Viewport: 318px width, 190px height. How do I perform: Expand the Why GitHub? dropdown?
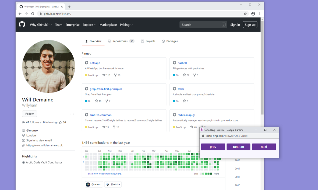click(41, 25)
